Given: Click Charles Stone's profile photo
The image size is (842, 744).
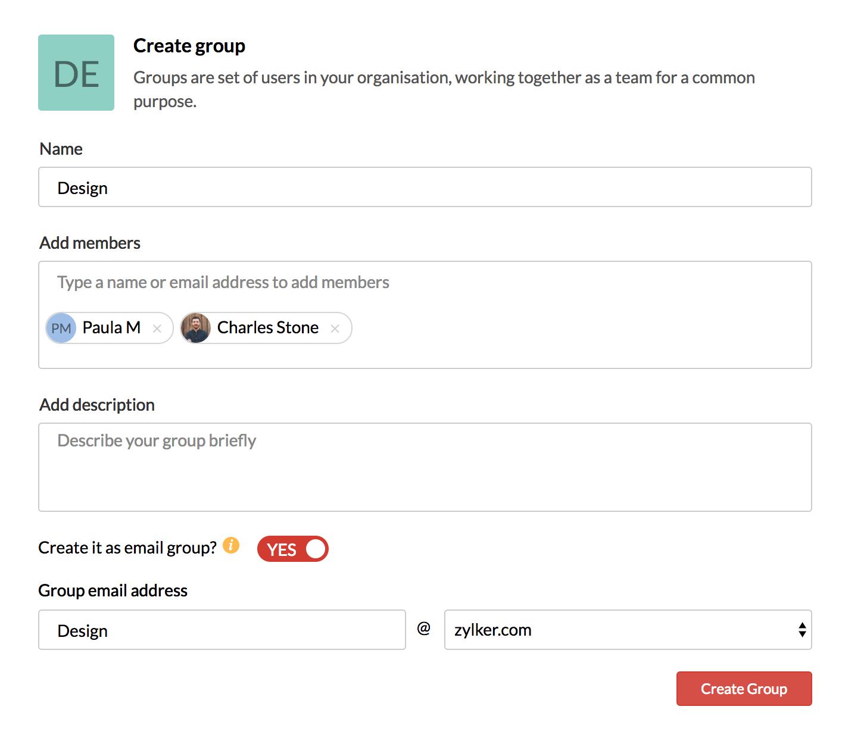Looking at the screenshot, I should click(196, 328).
